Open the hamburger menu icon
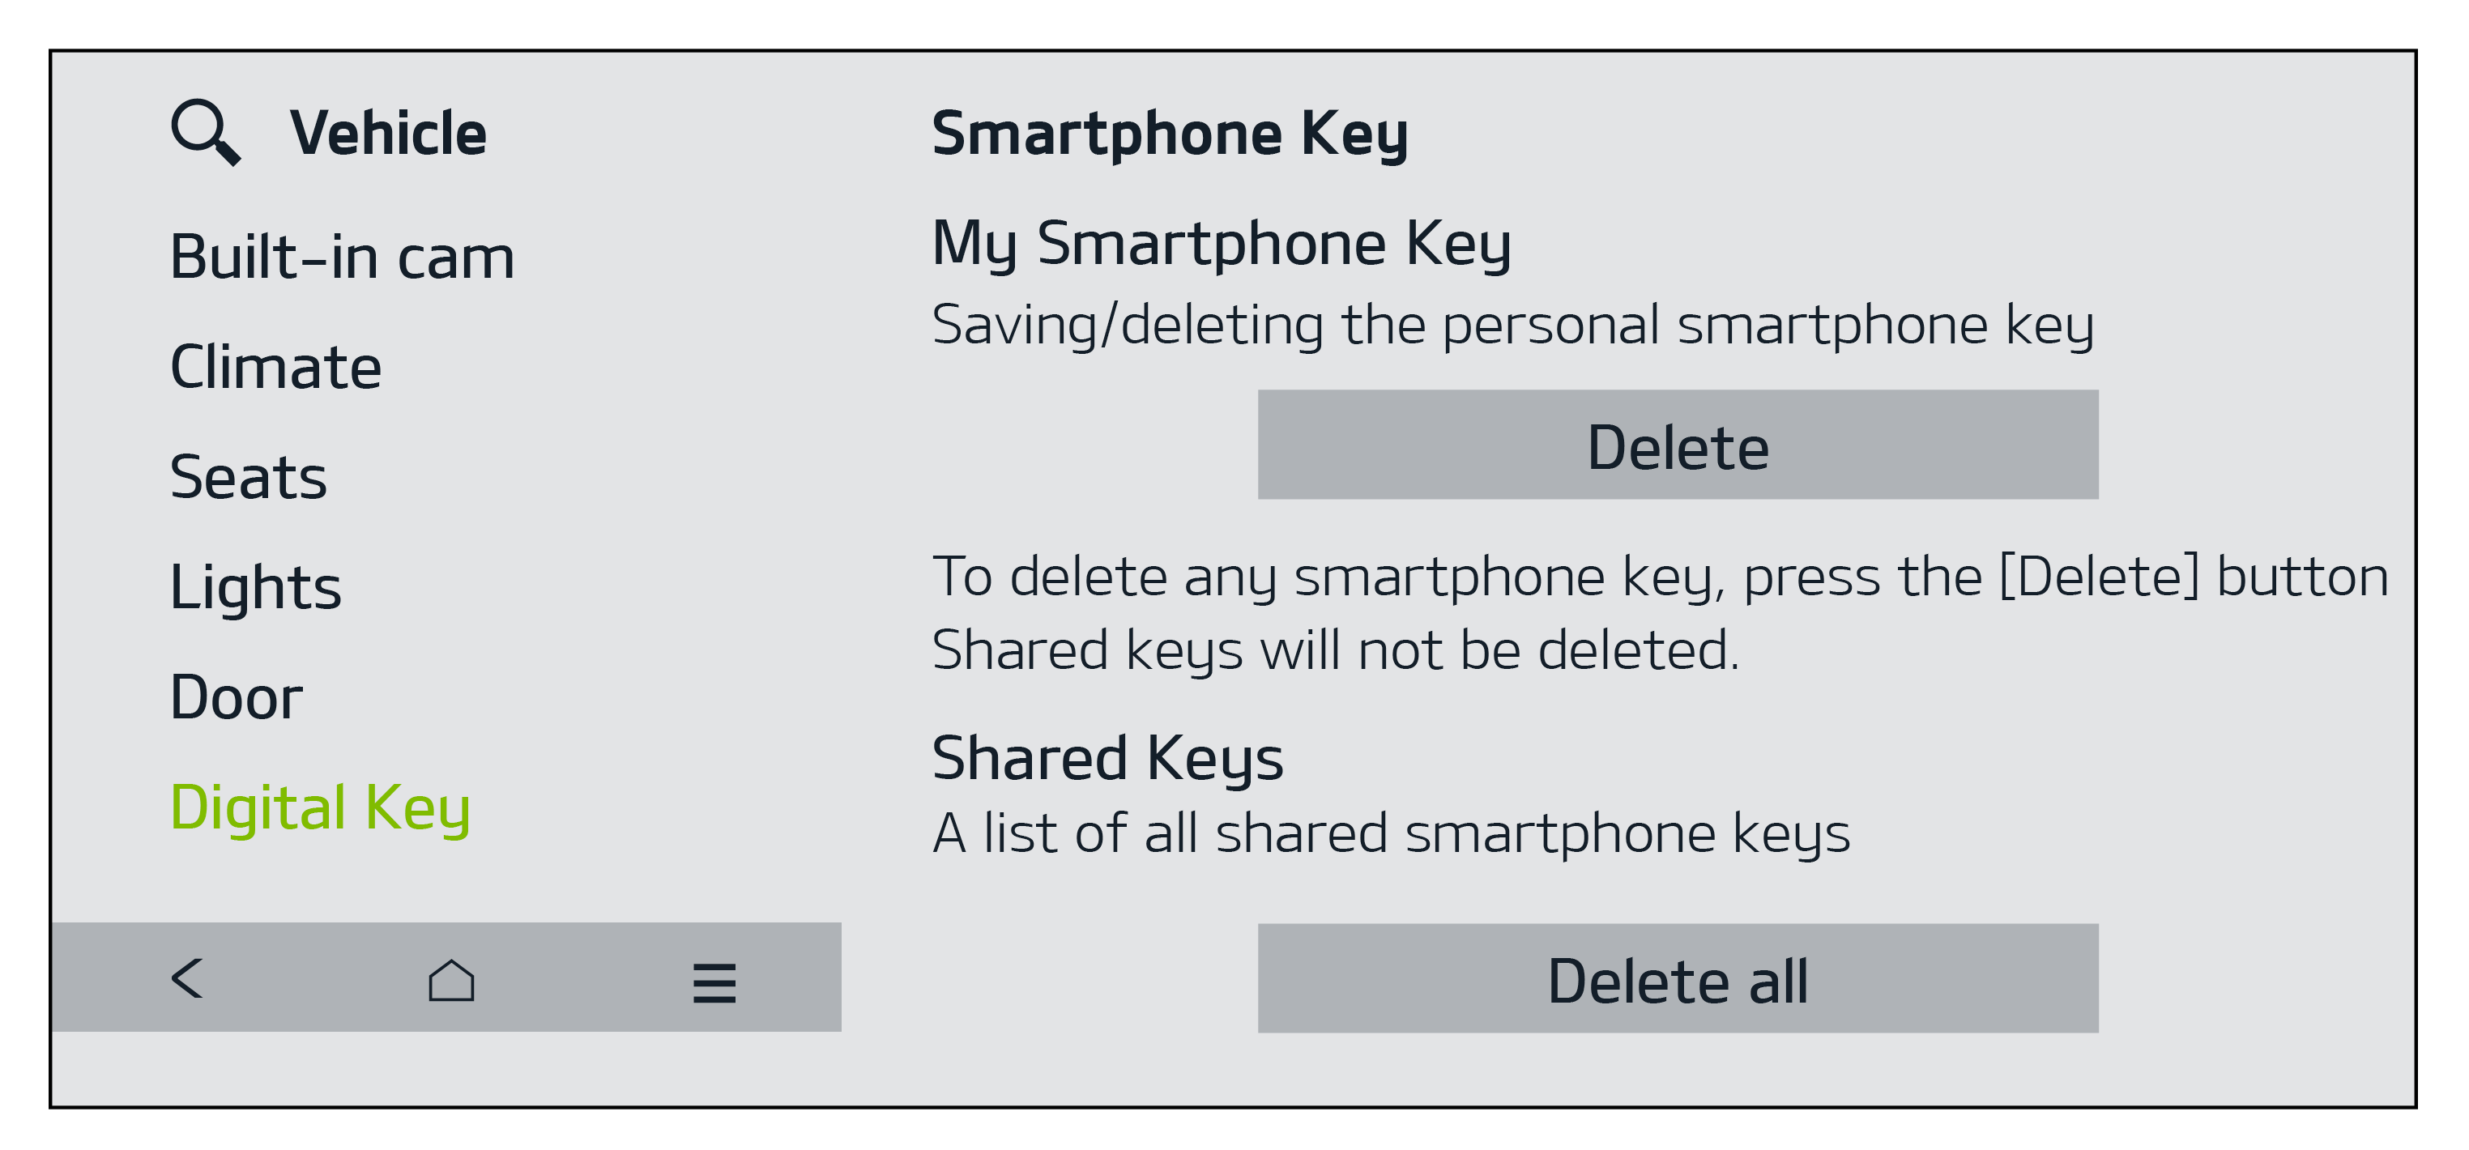 click(714, 982)
